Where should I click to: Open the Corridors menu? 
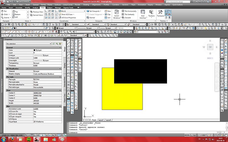tap(116, 5)
